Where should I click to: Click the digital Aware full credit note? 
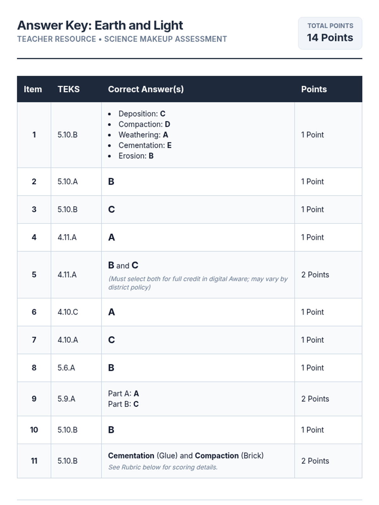point(198,283)
